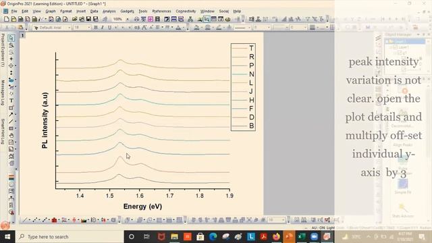Open Firefox from taskbar
Screen dimensions: 432x243
pos(276,237)
